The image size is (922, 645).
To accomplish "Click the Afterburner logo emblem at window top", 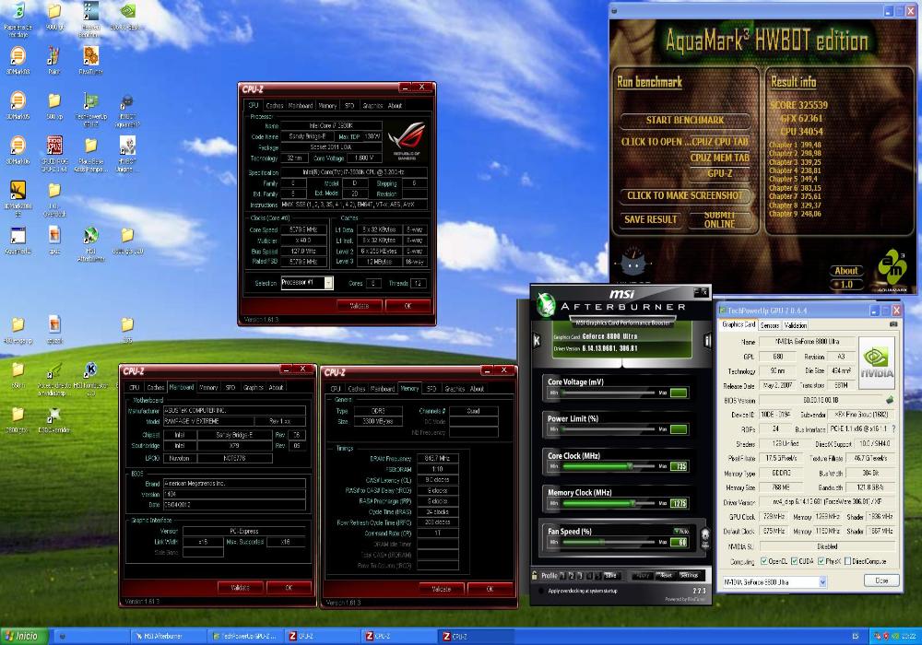I will 546,305.
